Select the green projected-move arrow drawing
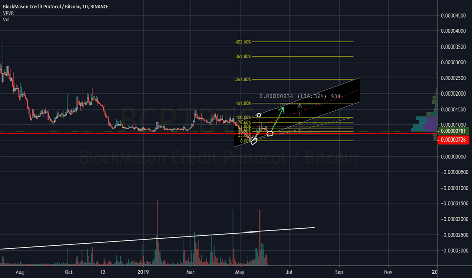472x278 pixels. [x=278, y=119]
